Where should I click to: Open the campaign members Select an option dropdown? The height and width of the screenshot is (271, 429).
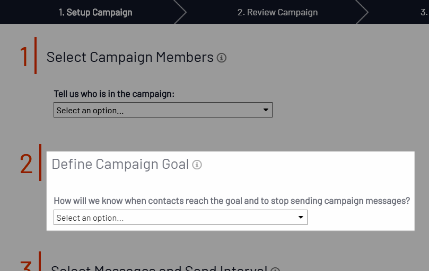click(x=163, y=110)
